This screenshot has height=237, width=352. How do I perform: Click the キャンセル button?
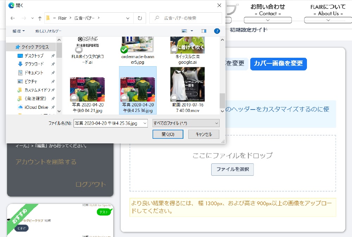203,134
